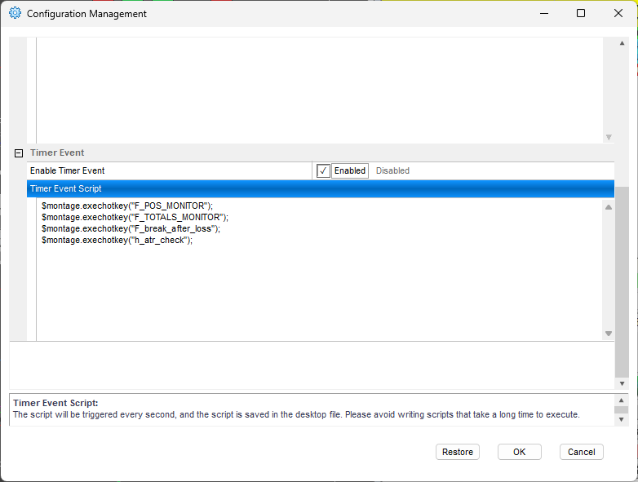
Task: Click the Configuration Management gear icon
Action: (x=15, y=14)
